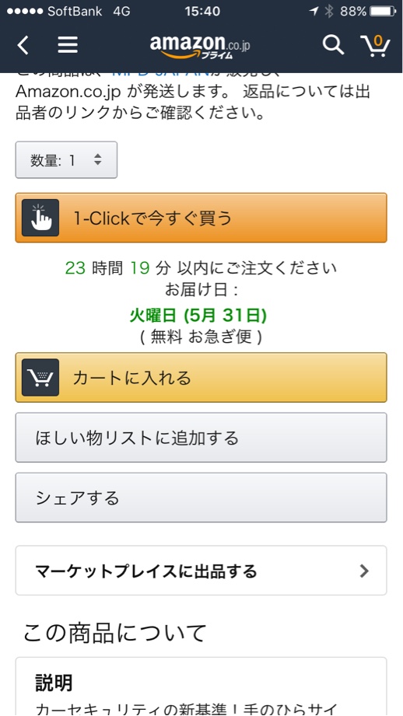403x716 pixels.
Task: Tap the 1-Click hand pointer icon
Action: click(x=40, y=218)
